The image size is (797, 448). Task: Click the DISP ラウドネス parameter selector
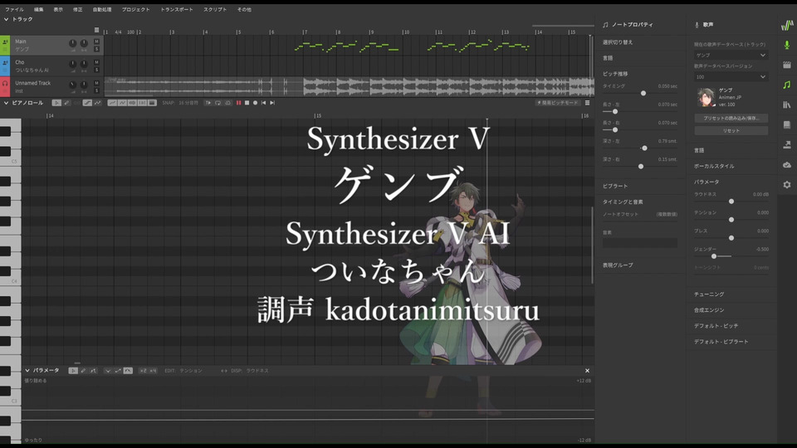click(x=250, y=371)
